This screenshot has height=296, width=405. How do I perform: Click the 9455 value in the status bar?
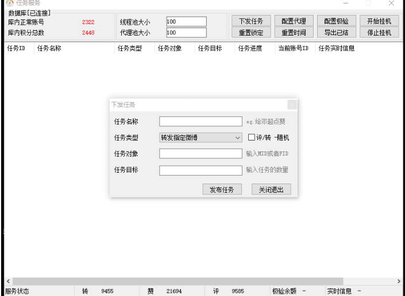pyautogui.click(x=107, y=291)
